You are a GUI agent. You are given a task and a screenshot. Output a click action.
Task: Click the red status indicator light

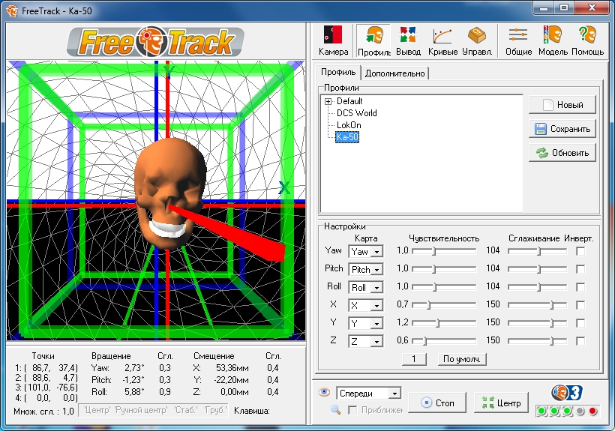coord(592,411)
